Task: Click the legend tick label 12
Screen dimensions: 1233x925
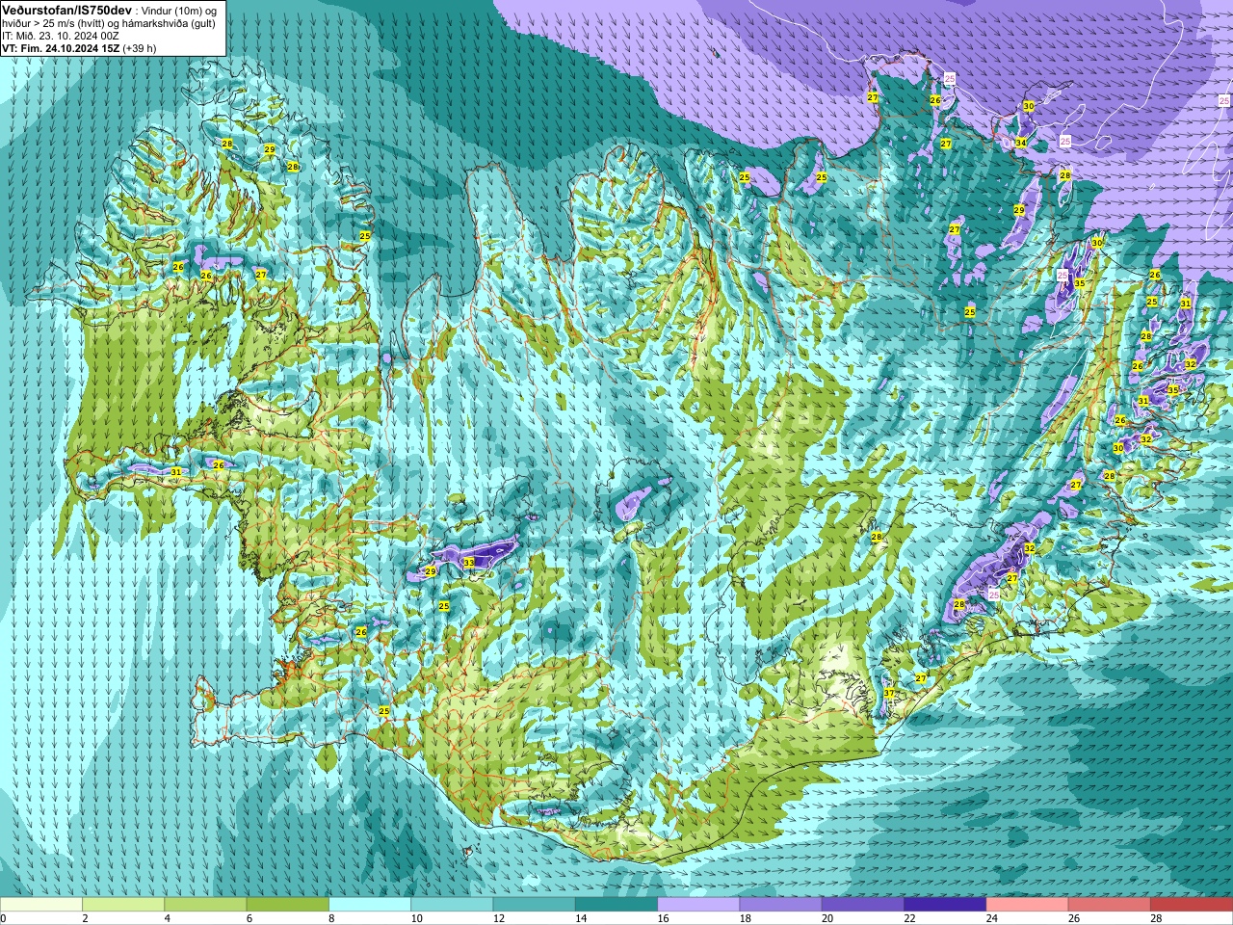Action: pos(499,918)
